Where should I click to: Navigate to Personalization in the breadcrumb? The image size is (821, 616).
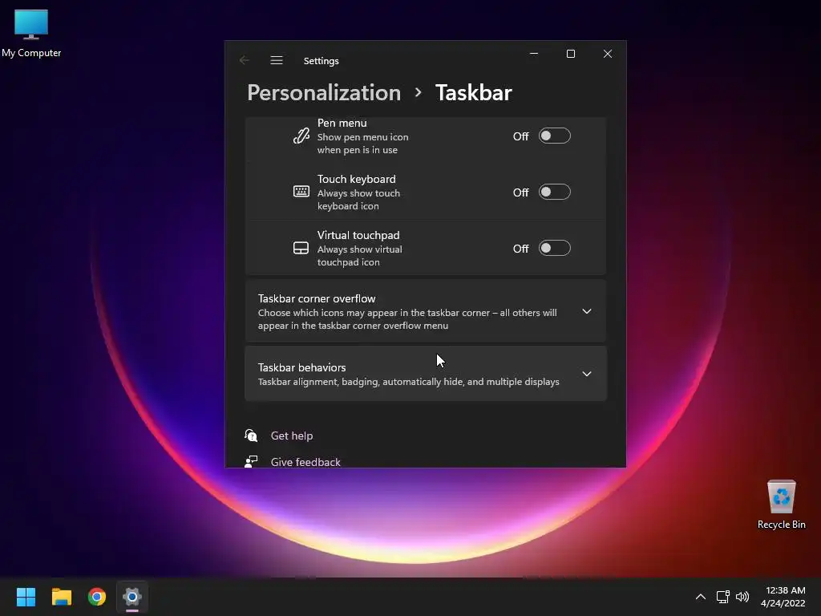[324, 93]
